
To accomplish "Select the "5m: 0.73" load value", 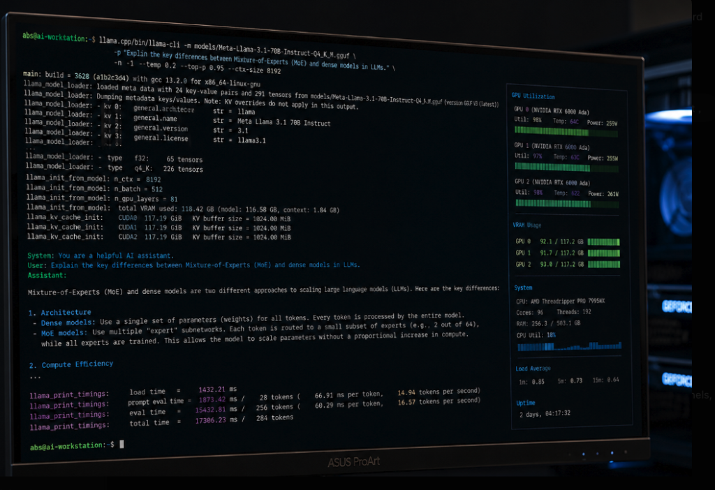I will click(x=570, y=381).
